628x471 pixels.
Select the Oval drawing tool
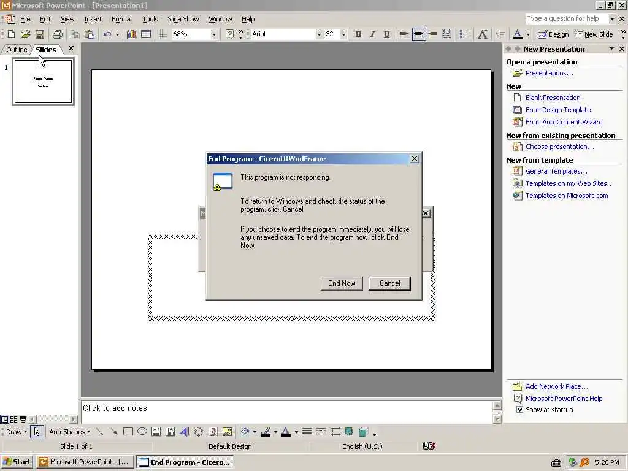(142, 431)
